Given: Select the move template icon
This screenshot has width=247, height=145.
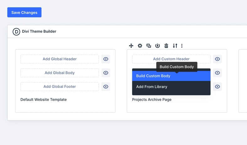Looking at the screenshot, I should 131,46.
